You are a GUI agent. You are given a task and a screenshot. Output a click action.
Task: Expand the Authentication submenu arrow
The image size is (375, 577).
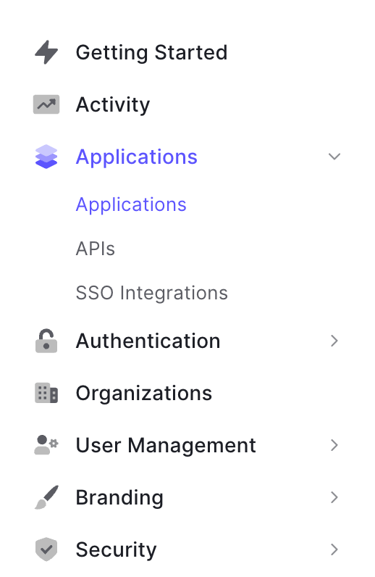click(x=334, y=341)
